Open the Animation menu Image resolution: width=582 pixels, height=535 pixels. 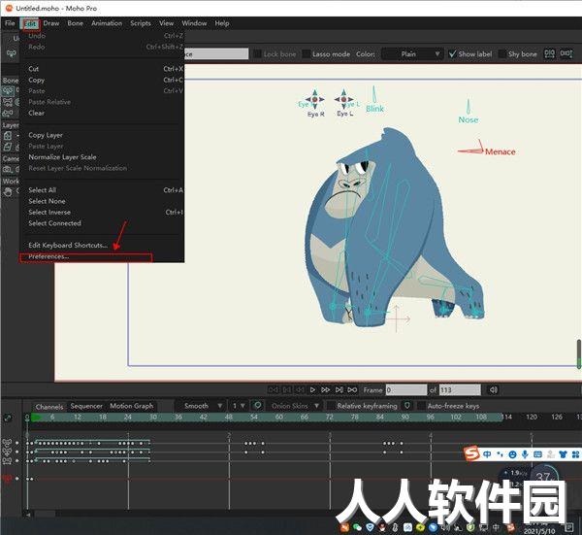point(107,23)
